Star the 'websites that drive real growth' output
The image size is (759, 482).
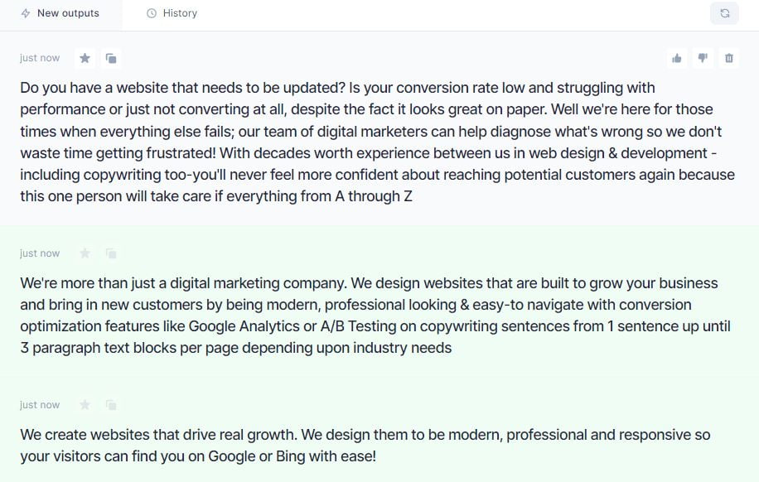(85, 405)
